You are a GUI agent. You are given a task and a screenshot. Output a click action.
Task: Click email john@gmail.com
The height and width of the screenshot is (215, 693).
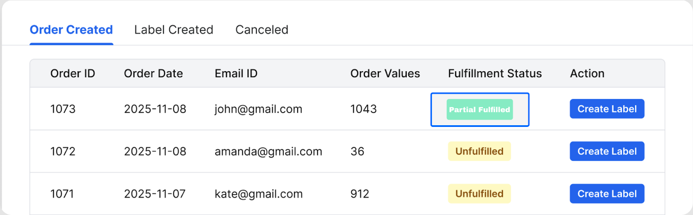pyautogui.click(x=258, y=109)
